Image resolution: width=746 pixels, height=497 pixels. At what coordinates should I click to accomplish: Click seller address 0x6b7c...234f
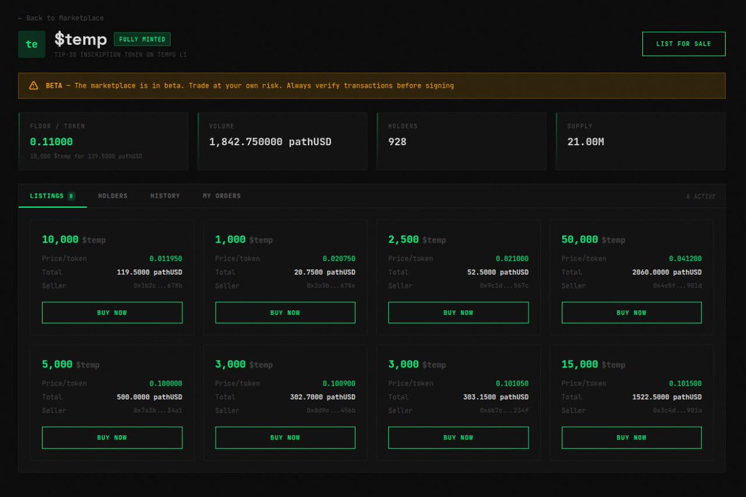tap(504, 411)
